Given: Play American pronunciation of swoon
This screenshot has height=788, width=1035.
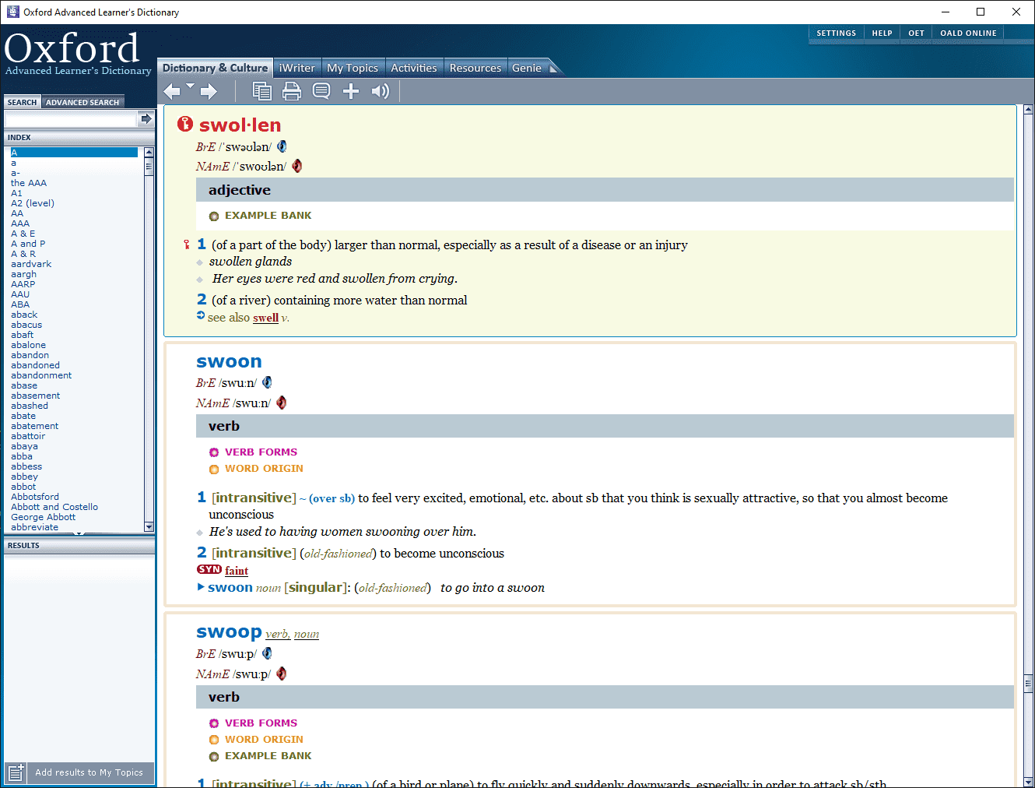Looking at the screenshot, I should [282, 403].
